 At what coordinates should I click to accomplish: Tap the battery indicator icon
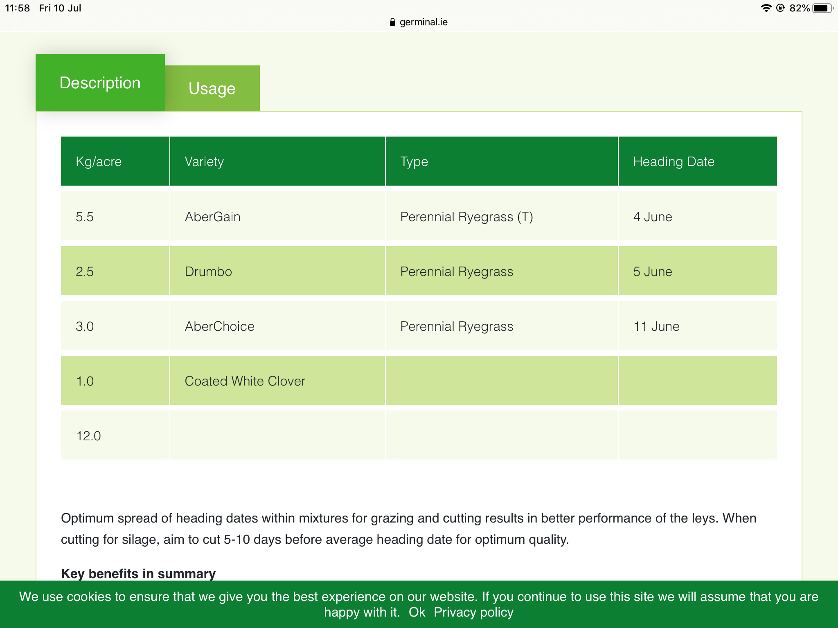pyautogui.click(x=822, y=8)
